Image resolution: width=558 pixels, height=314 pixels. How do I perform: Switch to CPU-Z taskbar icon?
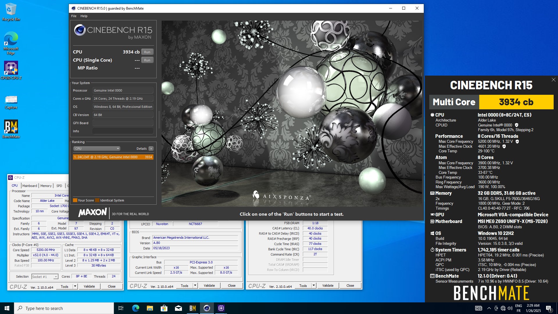[221, 308]
